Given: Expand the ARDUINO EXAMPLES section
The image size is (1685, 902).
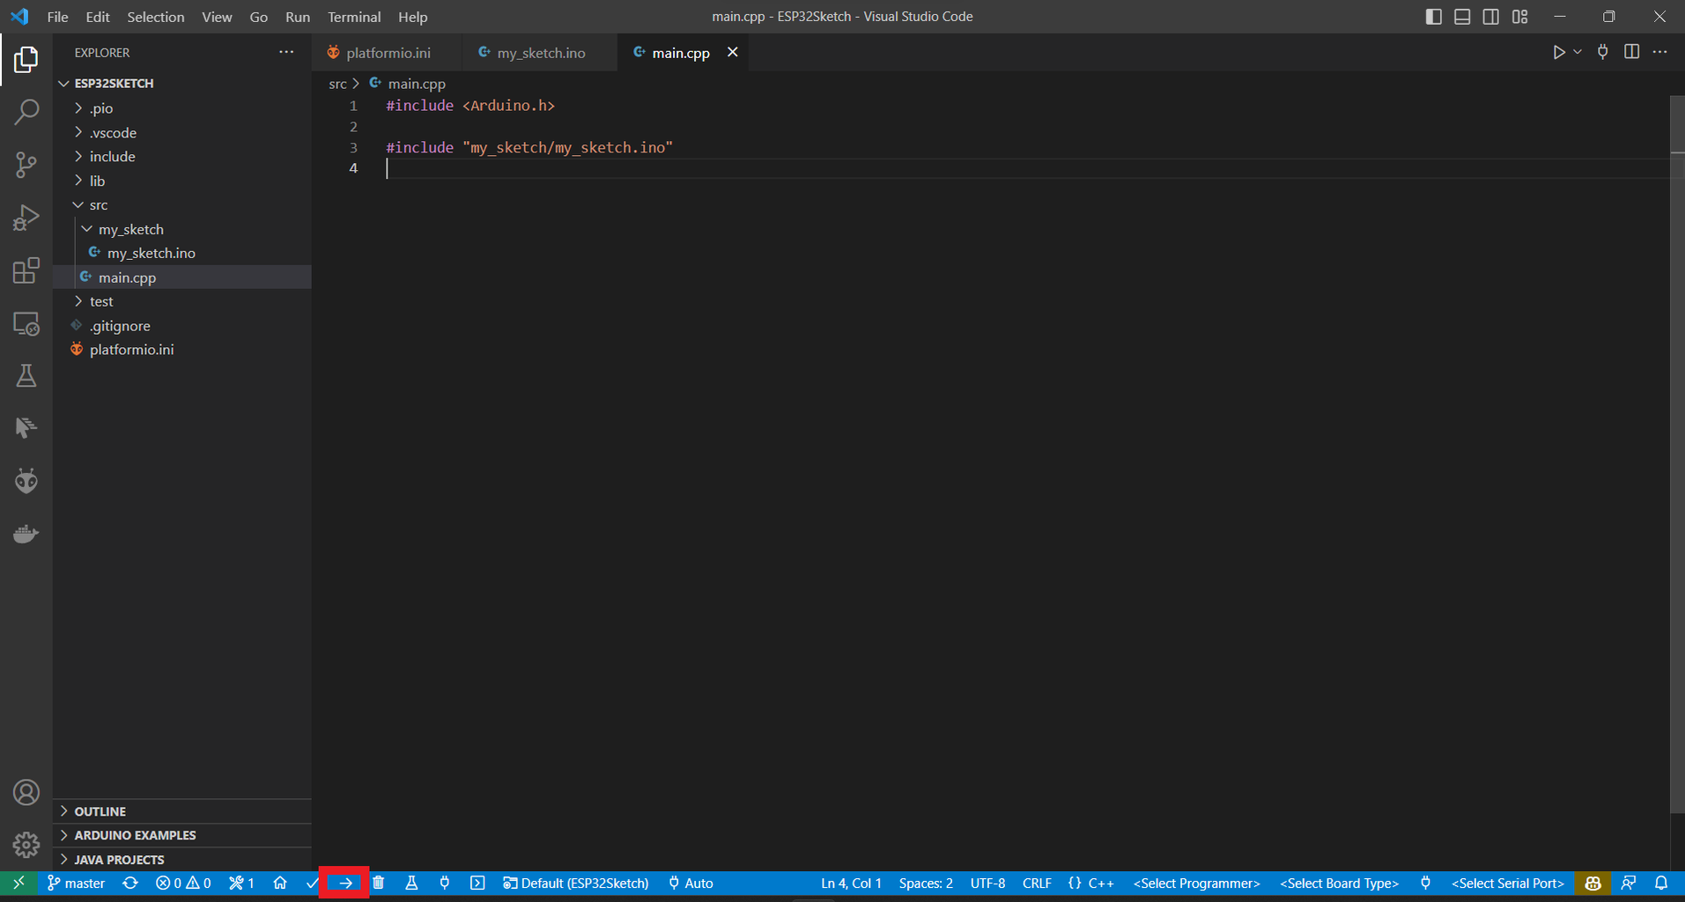Looking at the screenshot, I should pos(135,835).
